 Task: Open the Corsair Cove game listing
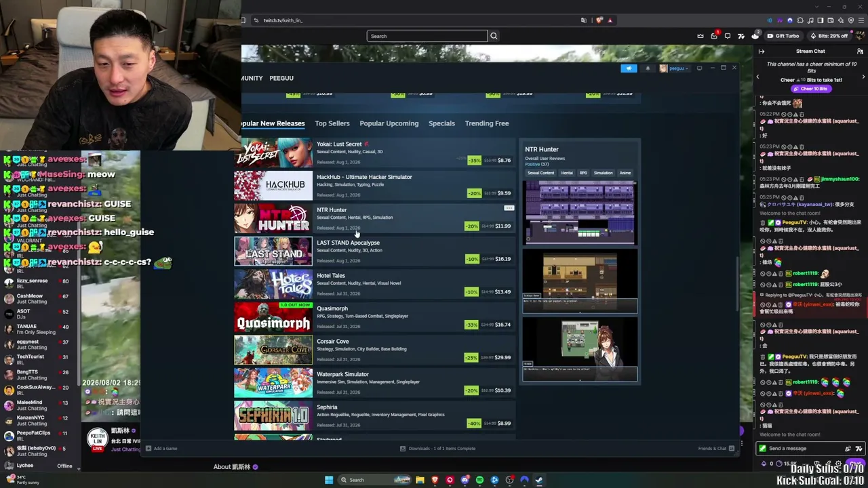(x=375, y=350)
